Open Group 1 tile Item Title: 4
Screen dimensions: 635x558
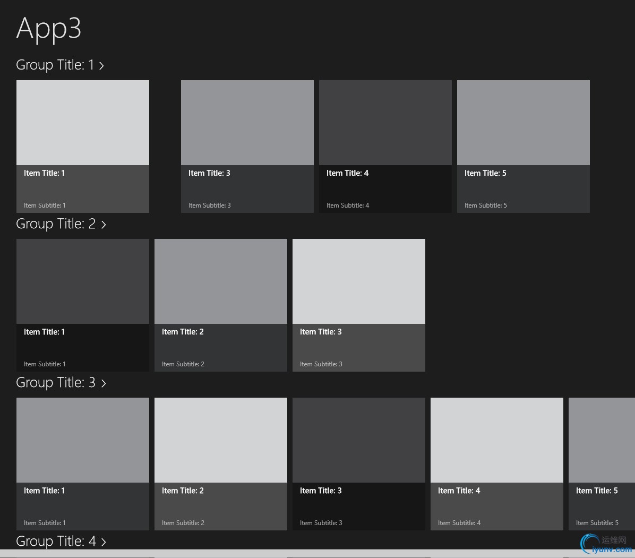pos(385,146)
